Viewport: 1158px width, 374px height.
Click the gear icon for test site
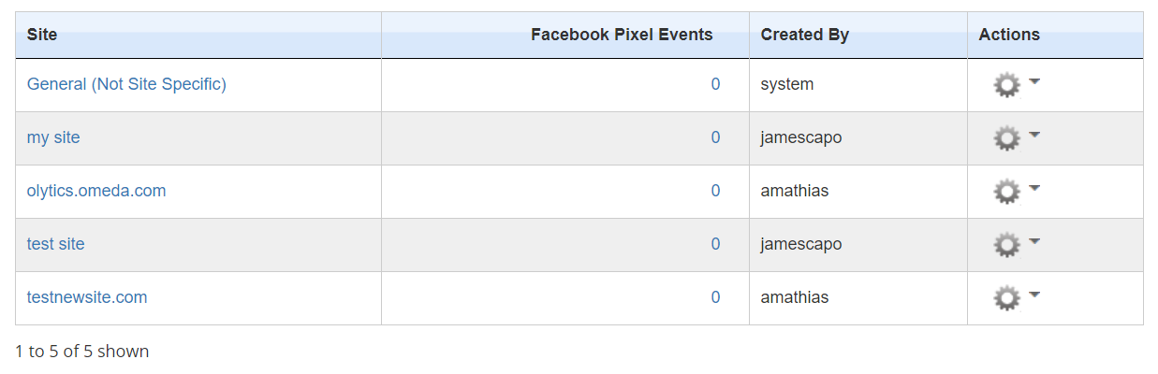pos(1005,246)
